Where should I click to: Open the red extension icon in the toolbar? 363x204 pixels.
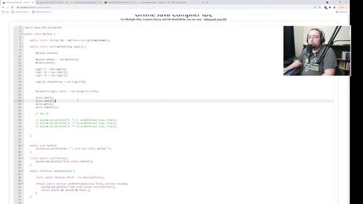(326, 7)
